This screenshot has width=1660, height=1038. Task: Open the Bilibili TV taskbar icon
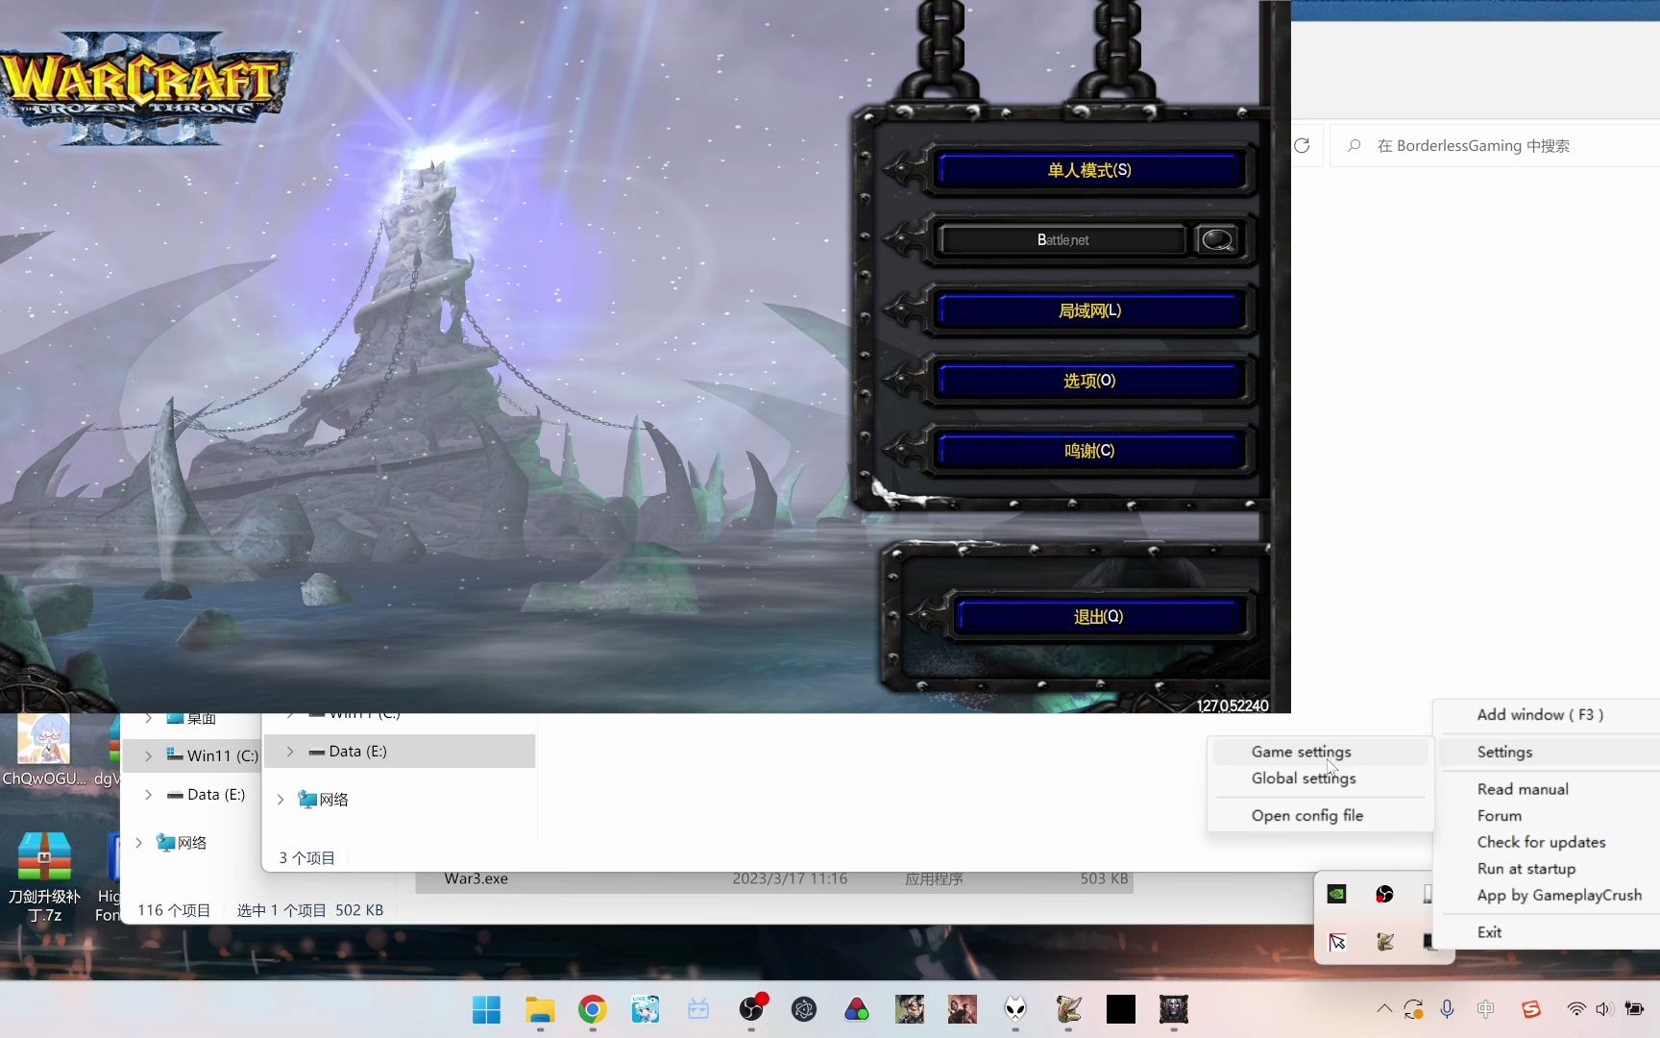click(698, 1009)
